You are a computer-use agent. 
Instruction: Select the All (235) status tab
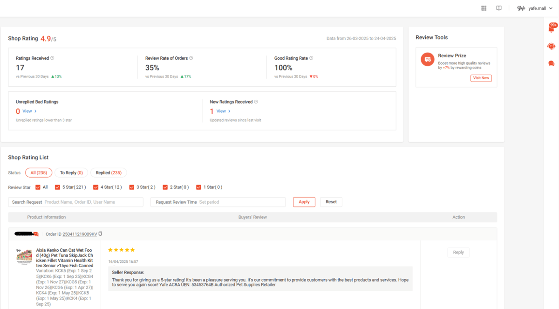coord(39,172)
